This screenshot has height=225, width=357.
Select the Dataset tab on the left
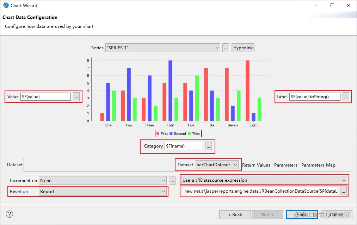(15, 165)
